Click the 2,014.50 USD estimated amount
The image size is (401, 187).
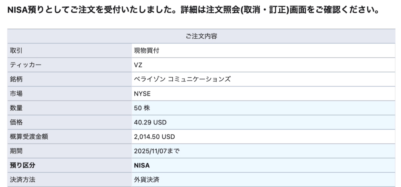154,137
